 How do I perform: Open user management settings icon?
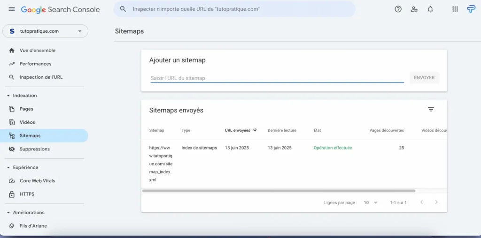coord(414,9)
